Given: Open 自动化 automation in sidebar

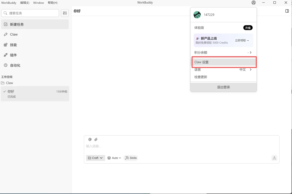Looking at the screenshot, I should click(x=15, y=65).
